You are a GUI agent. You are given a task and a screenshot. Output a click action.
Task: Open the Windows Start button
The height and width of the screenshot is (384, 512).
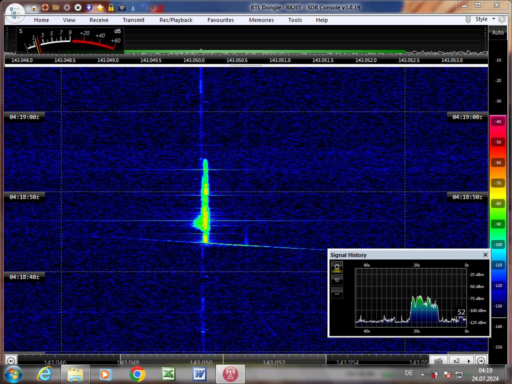coord(13,374)
